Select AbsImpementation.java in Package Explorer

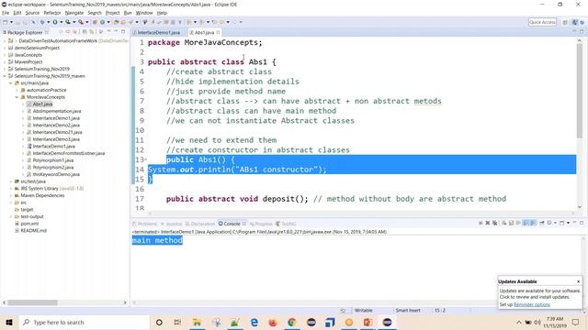(57, 111)
